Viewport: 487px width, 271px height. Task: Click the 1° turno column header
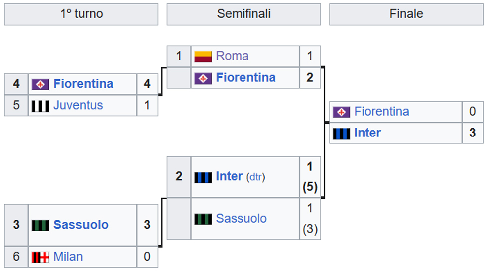pos(81,14)
